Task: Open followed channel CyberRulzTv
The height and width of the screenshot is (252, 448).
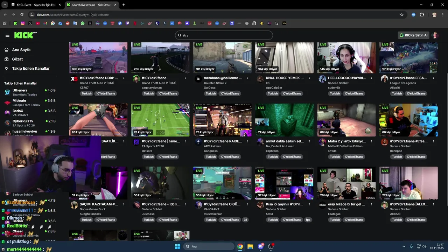Action: coord(29,123)
